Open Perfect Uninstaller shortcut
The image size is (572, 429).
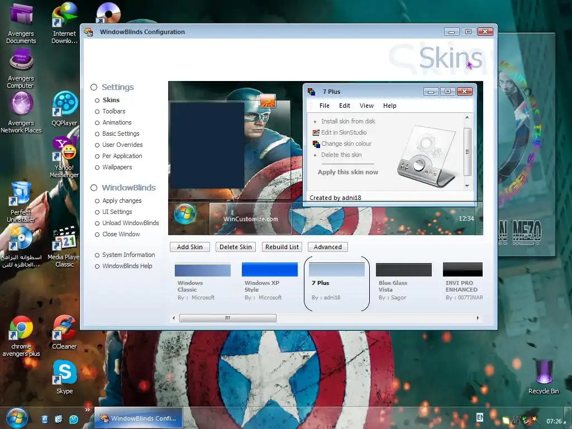coord(21,202)
